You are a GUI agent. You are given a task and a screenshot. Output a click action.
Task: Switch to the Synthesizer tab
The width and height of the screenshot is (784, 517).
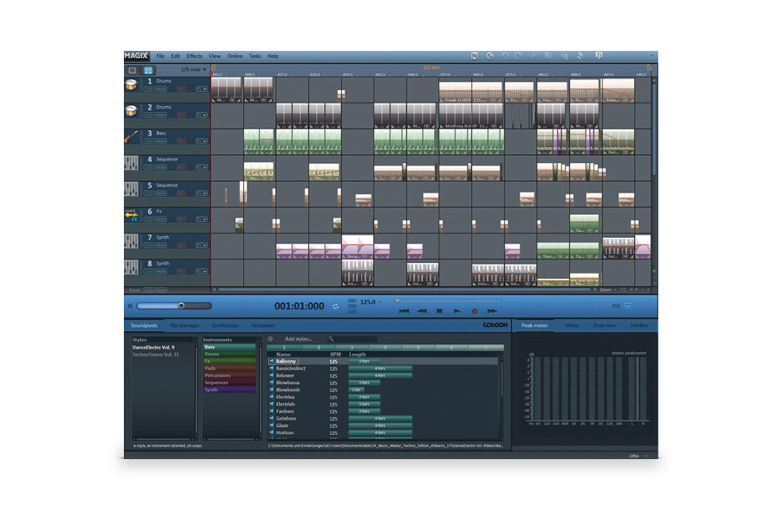pyautogui.click(x=225, y=325)
